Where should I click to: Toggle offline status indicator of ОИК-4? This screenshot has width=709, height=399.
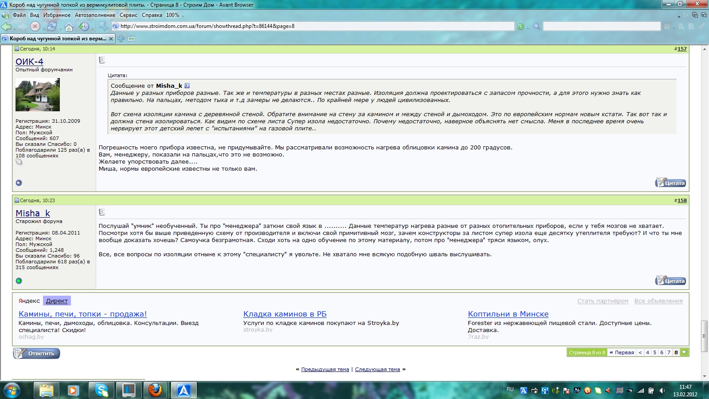point(19,183)
